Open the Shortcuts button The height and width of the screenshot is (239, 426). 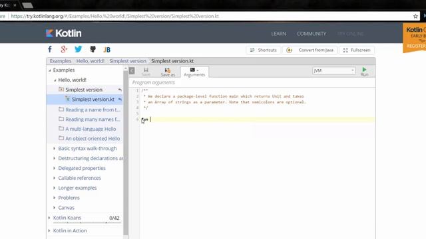264,50
